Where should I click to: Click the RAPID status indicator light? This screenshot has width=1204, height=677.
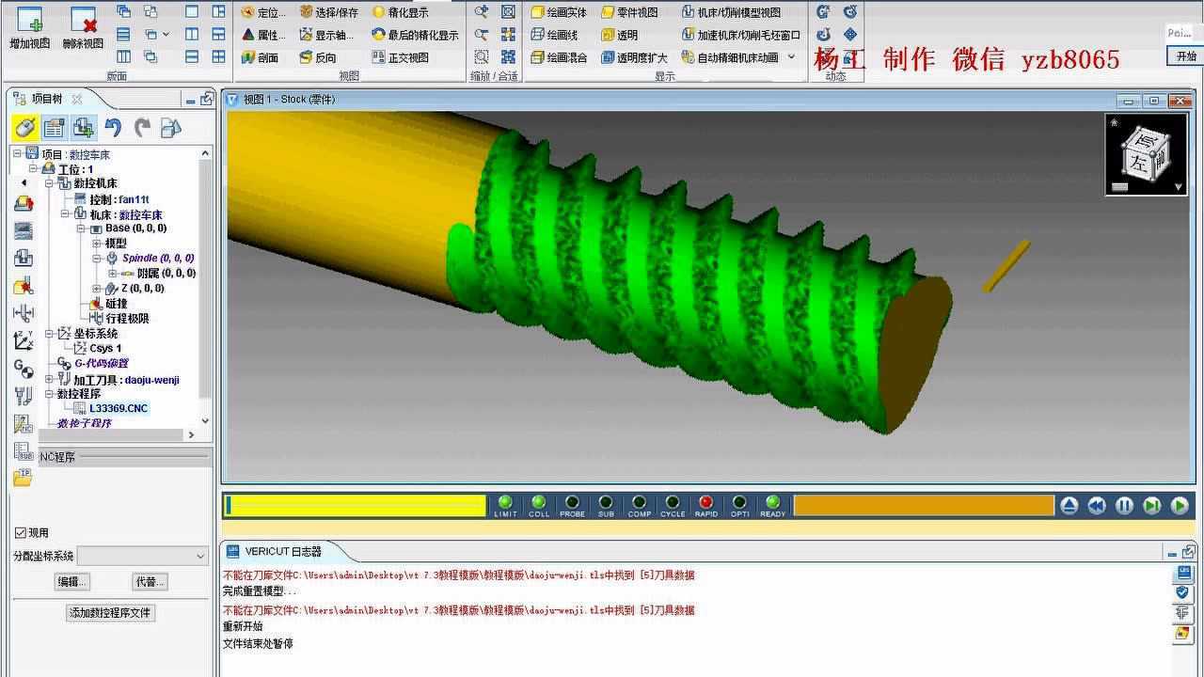[706, 503]
